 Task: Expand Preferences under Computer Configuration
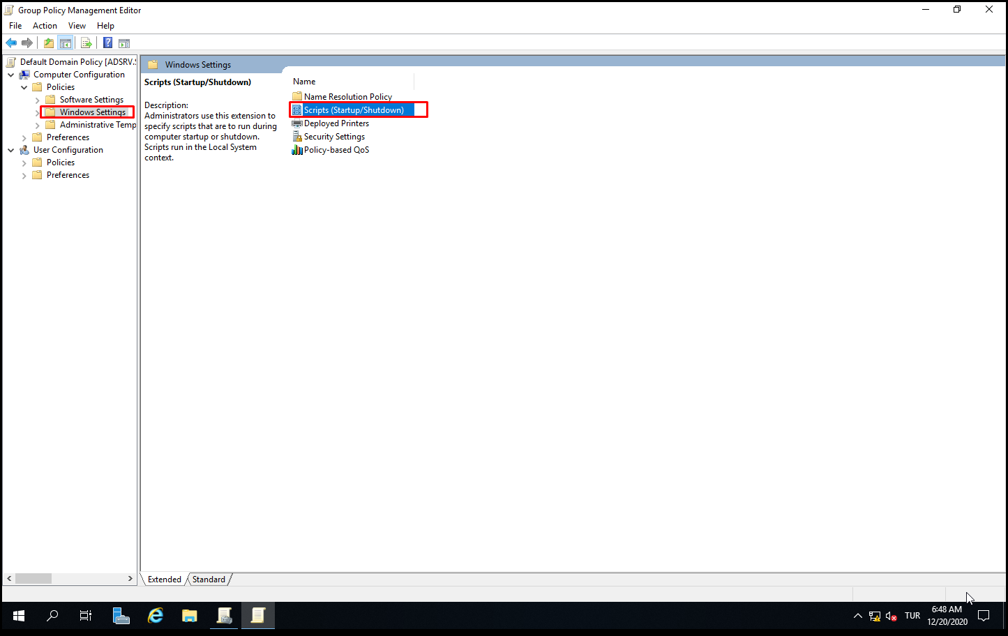tap(24, 137)
